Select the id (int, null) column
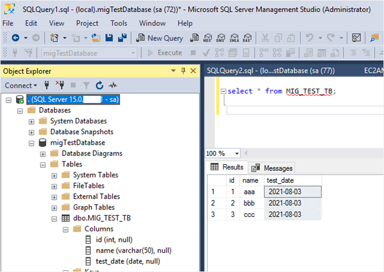This screenshot has height=272, width=384. pos(114,240)
